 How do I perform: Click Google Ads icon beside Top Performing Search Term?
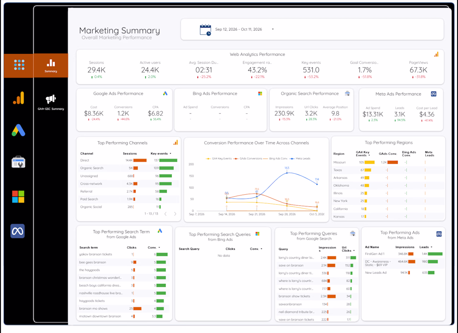[x=160, y=231]
